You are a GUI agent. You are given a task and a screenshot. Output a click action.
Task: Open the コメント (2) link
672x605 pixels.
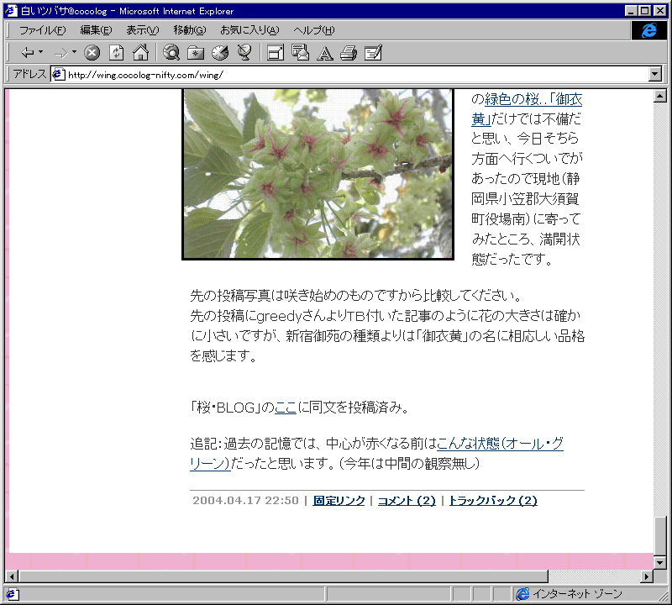tap(407, 501)
